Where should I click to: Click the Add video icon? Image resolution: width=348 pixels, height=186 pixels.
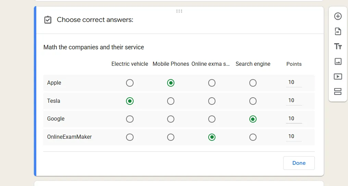tap(338, 76)
